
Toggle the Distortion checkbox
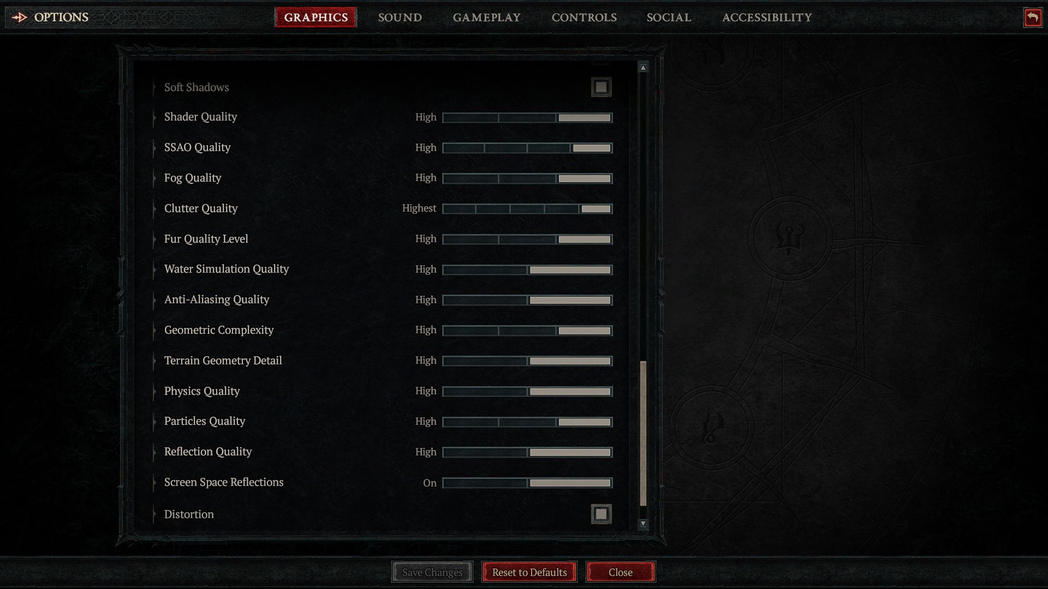(x=601, y=514)
